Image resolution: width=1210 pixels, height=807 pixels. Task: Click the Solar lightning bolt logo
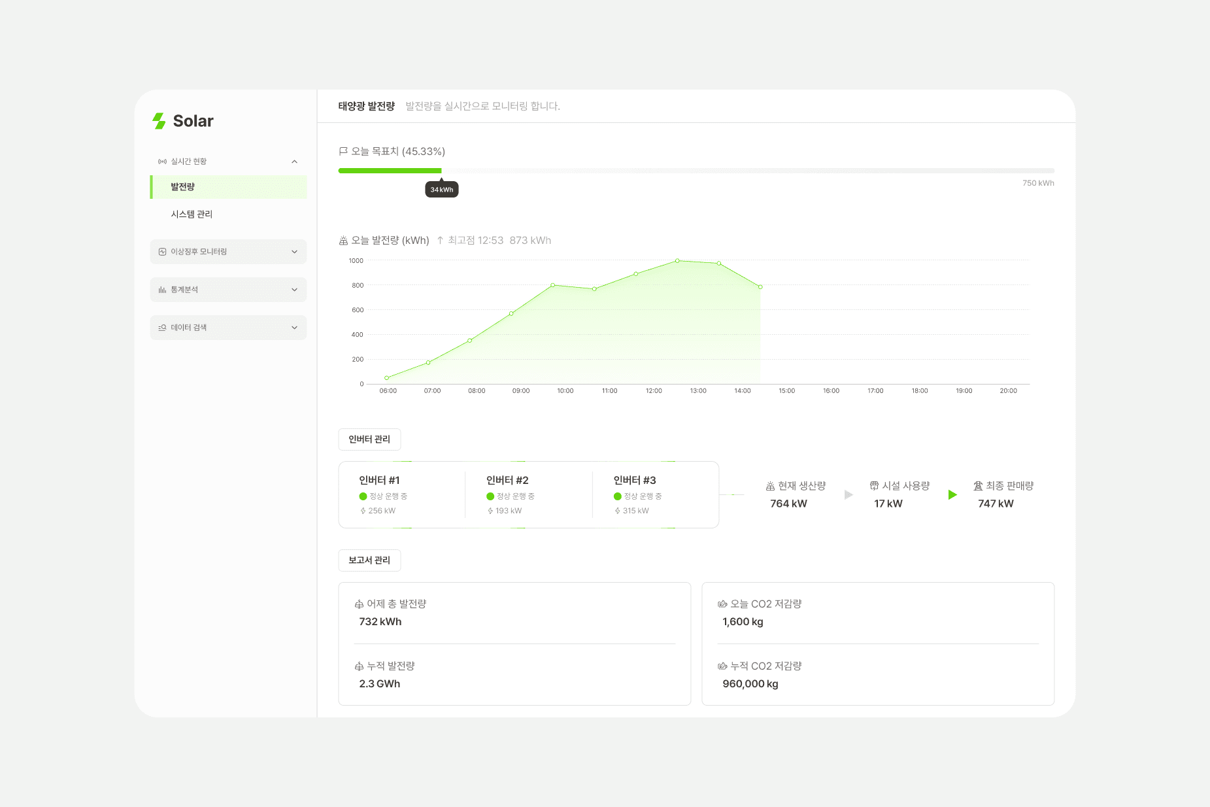159,121
